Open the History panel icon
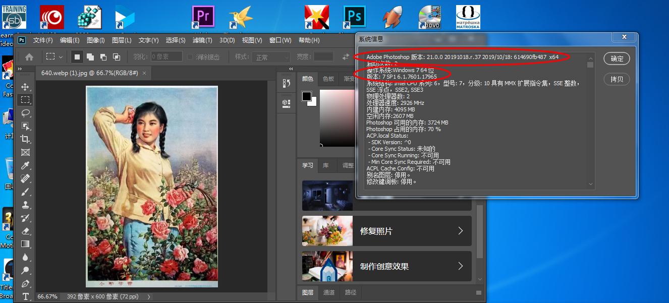 click(287, 83)
